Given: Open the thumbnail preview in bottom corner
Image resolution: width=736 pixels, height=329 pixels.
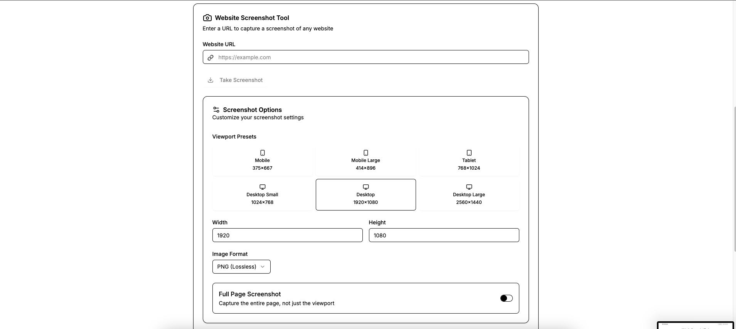Looking at the screenshot, I should tap(695, 326).
